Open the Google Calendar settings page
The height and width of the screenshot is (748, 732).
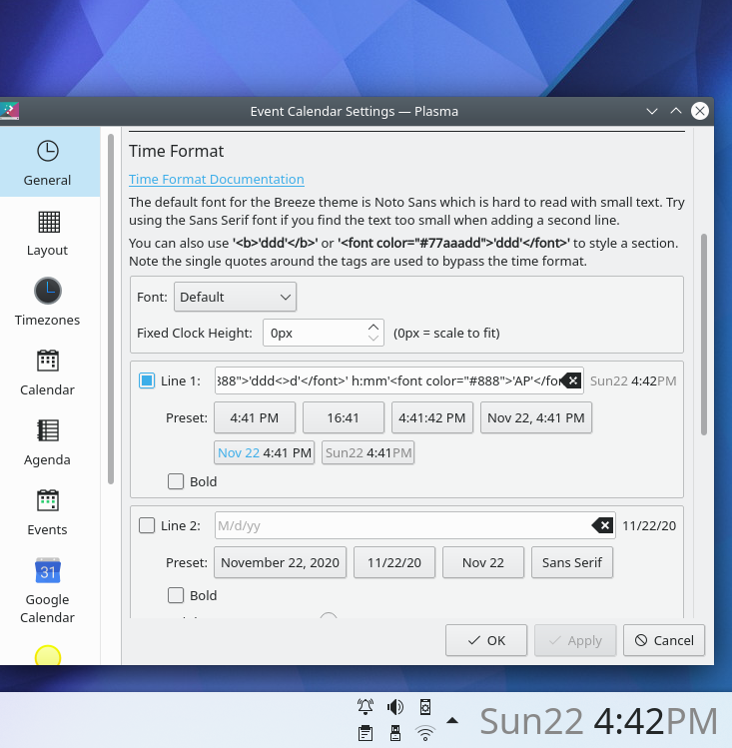47,589
